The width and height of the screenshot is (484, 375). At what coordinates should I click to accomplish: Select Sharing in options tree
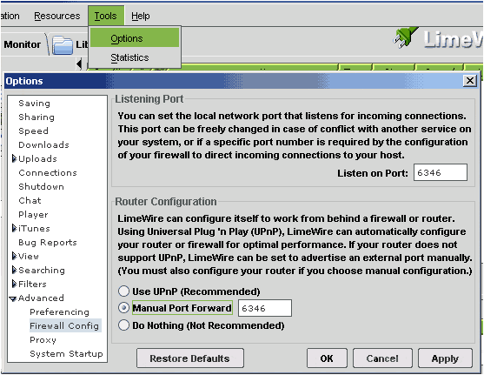pos(36,117)
